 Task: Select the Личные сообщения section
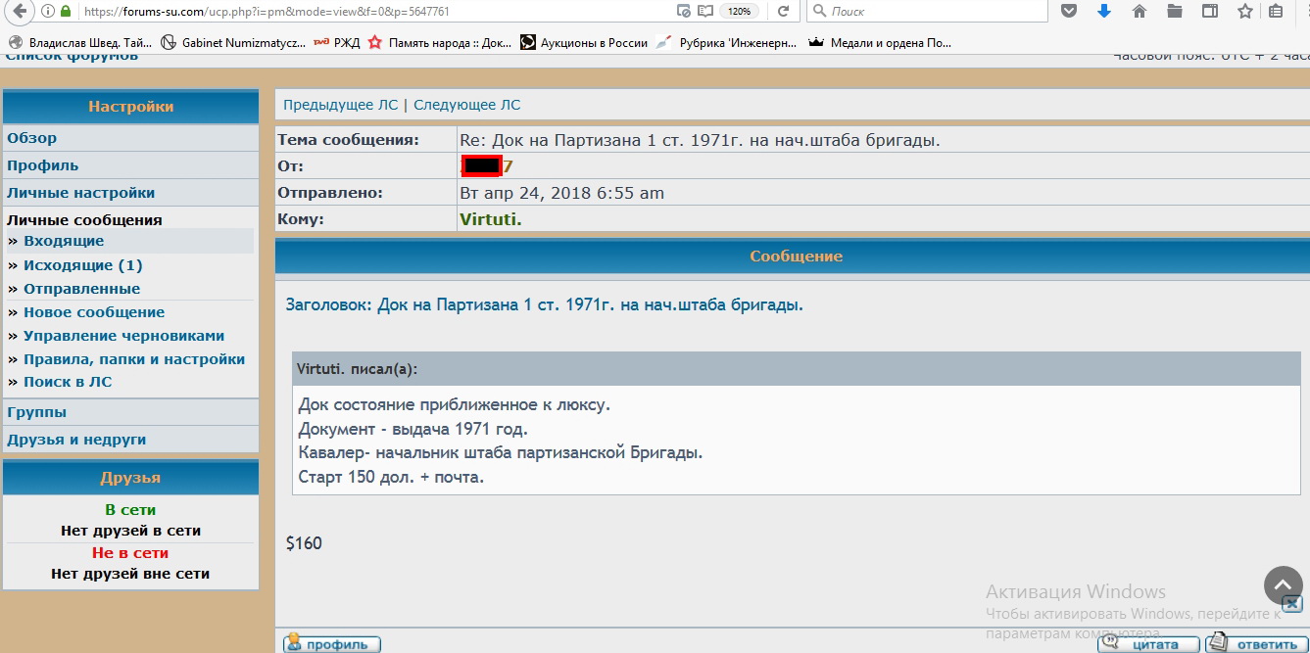click(85, 220)
